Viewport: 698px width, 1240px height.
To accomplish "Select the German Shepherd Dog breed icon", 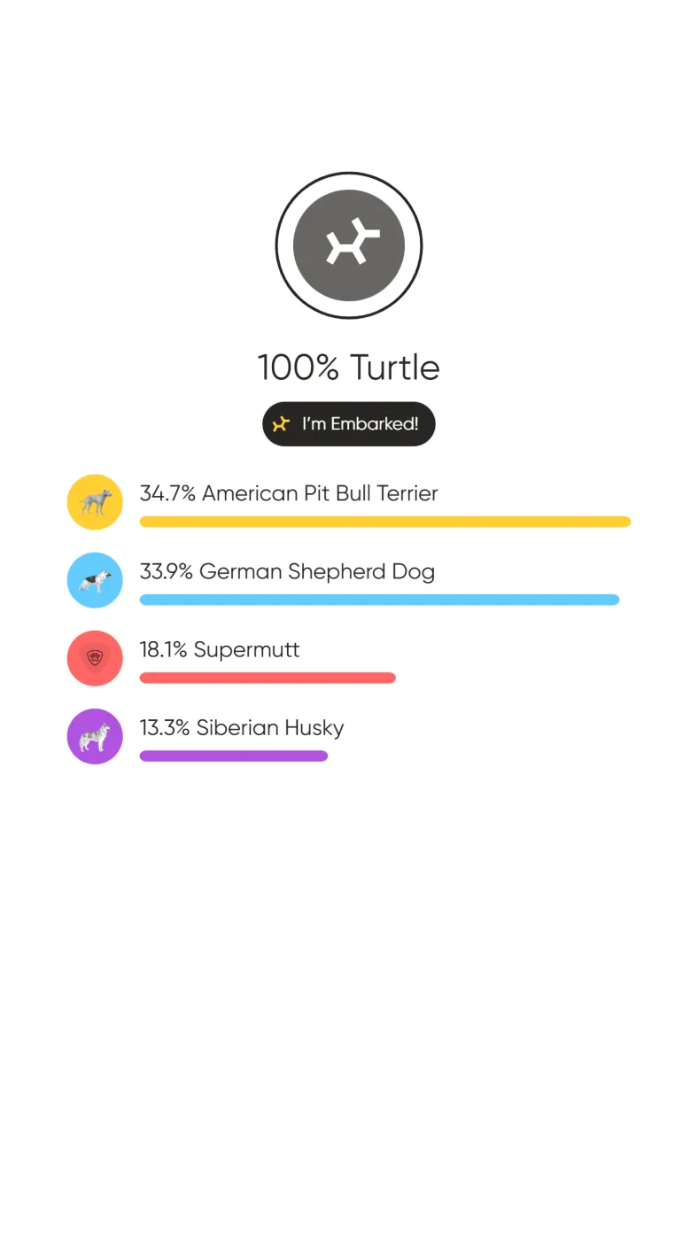I will (x=95, y=580).
